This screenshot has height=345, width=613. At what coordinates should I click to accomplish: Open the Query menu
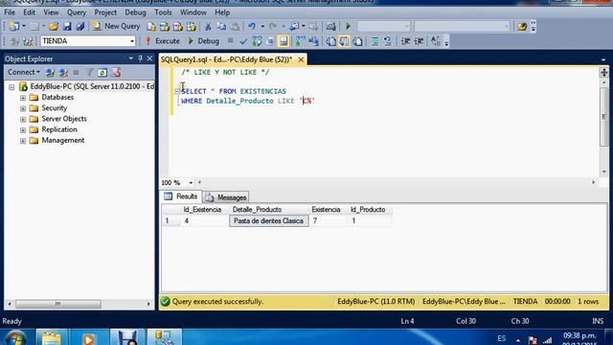click(x=77, y=12)
